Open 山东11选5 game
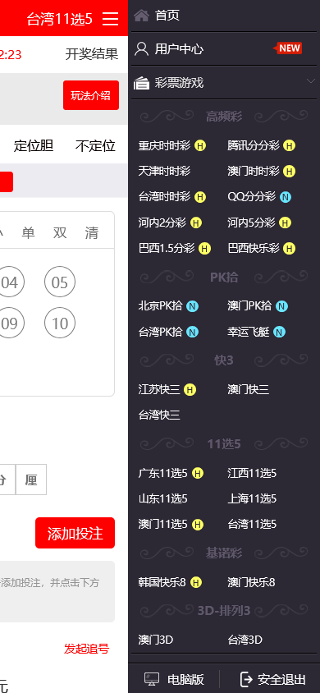Viewport: 320px width, 693px height. pos(162,499)
